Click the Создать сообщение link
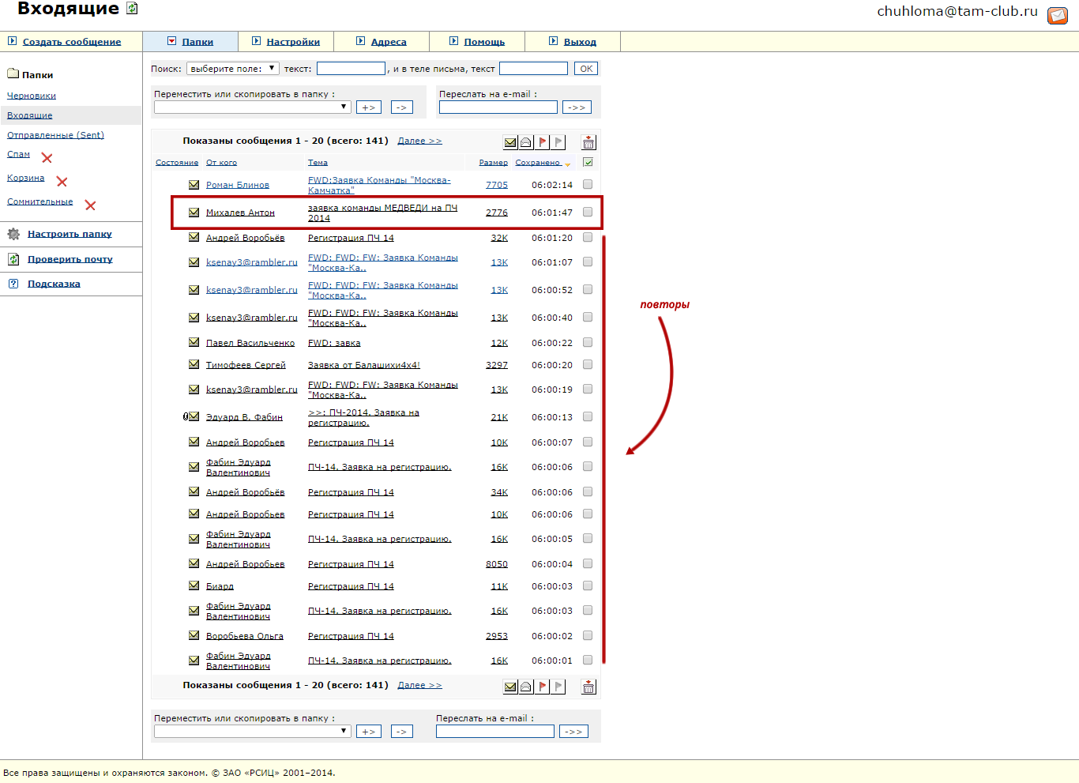Viewport: 1079px width, 783px height. (72, 42)
